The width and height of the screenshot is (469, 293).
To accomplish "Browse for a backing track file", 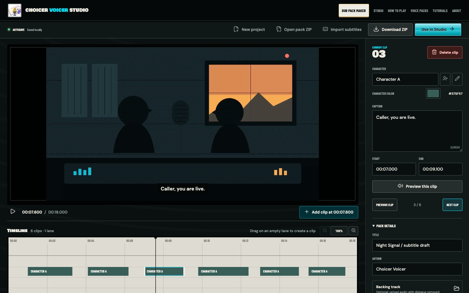I will [x=456, y=288].
